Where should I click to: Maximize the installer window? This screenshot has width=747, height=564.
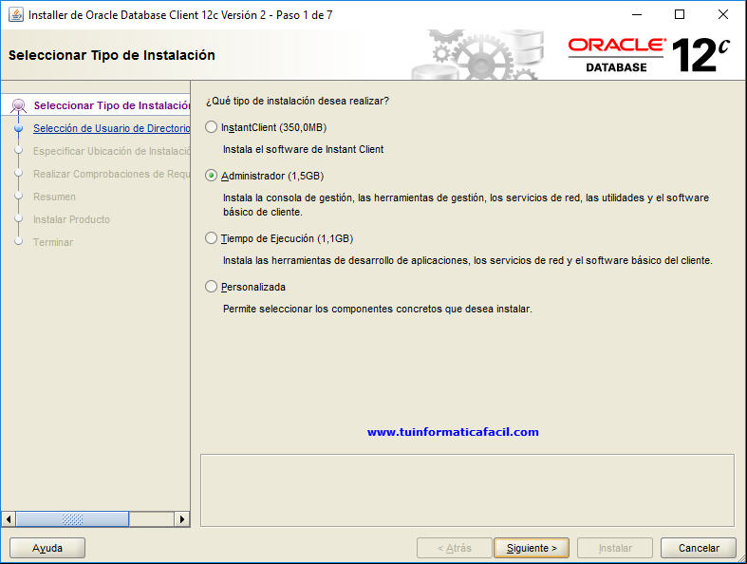680,15
